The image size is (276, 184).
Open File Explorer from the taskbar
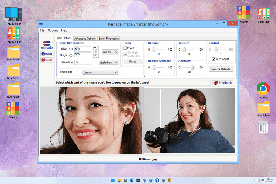point(119,180)
